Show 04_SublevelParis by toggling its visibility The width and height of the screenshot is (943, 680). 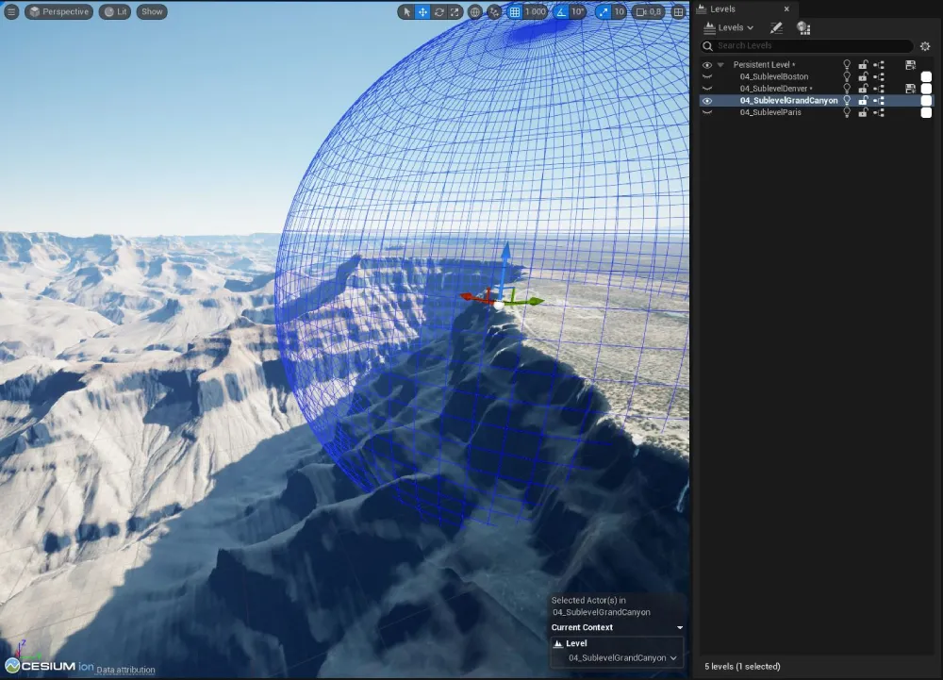coord(706,112)
